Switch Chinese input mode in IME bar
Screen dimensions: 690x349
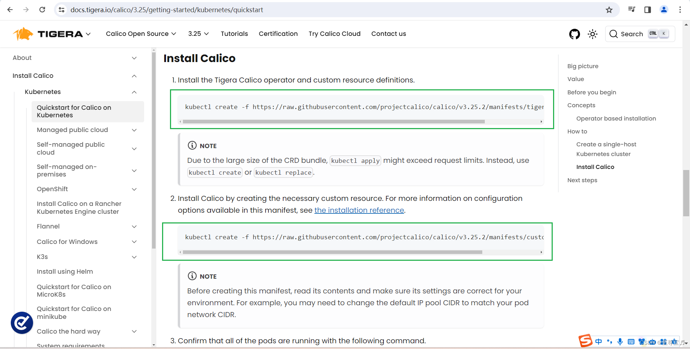coord(598,341)
